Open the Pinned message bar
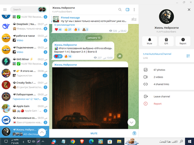This screenshot has height=145, width=194. [89, 19]
